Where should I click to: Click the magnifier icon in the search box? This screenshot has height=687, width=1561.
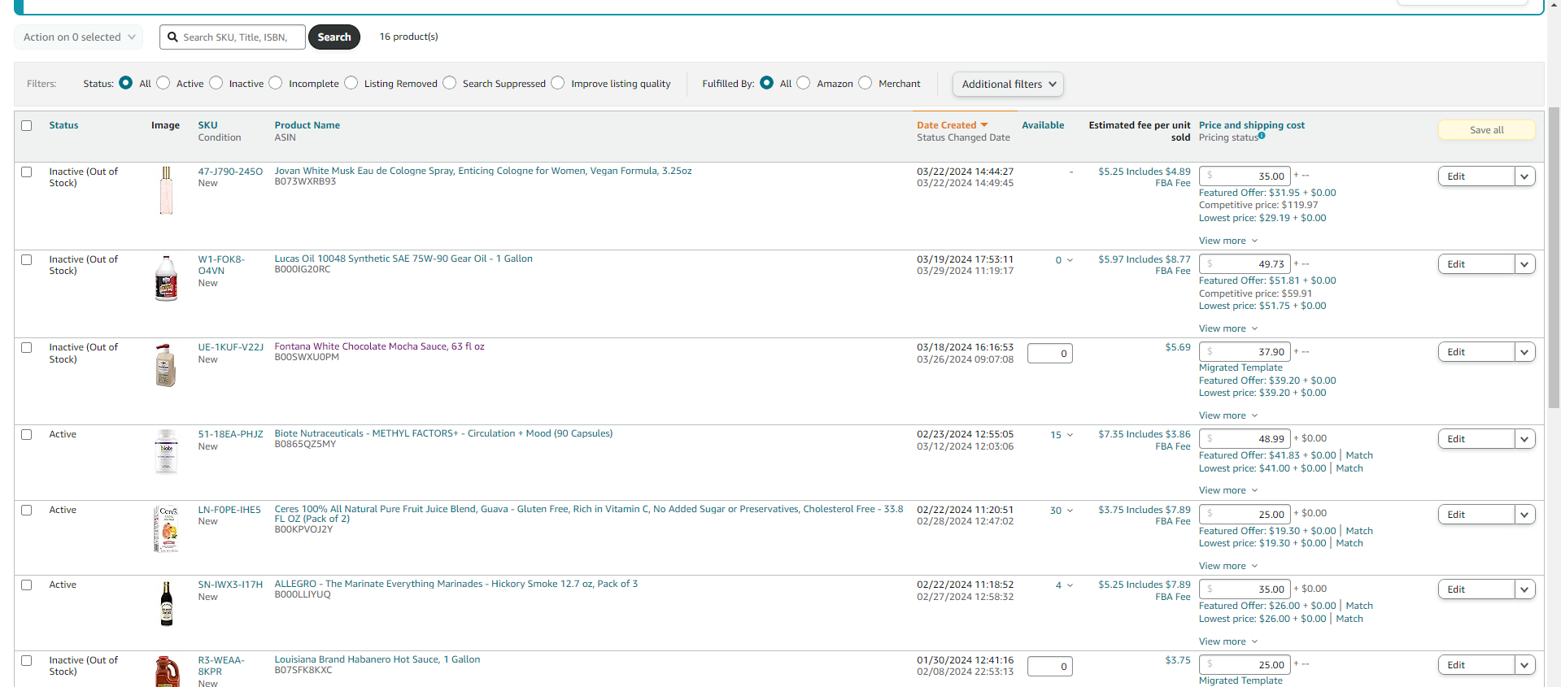(x=172, y=37)
